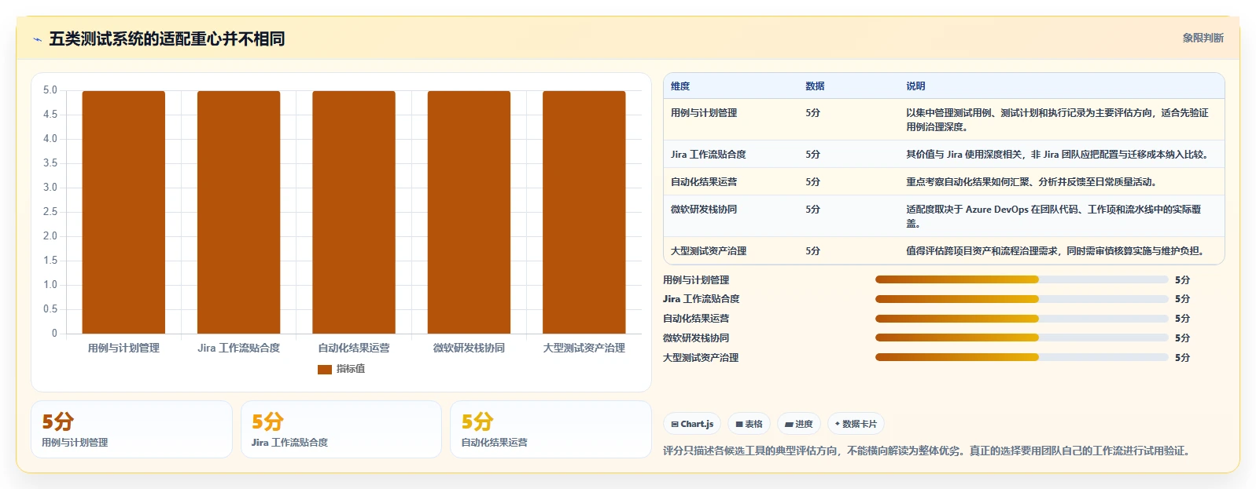Viewport: 1256px width, 489px height.
Task: Click the progress bar for 自动化结果运营
Action: 1022,319
